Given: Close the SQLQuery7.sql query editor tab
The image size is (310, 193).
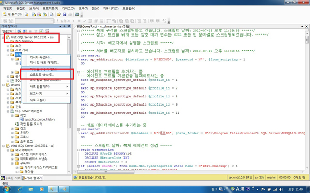Looking at the screenshot, I should tap(306, 26).
